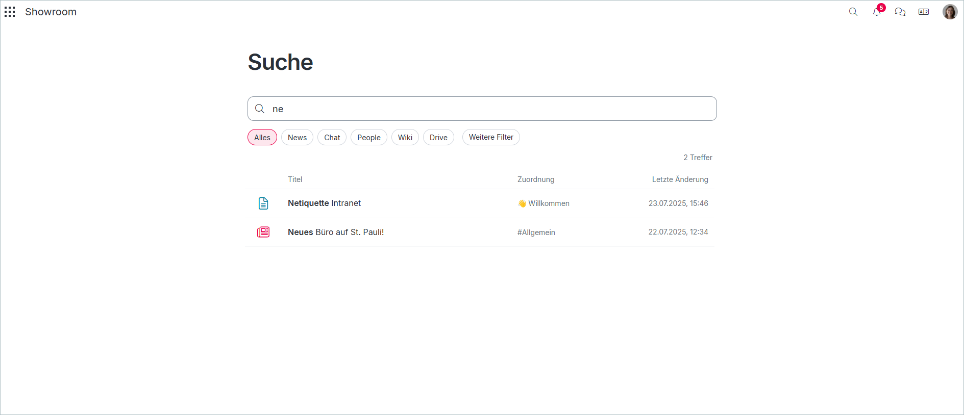This screenshot has width=964, height=415.
Task: Filter results by Drive
Action: tap(438, 137)
